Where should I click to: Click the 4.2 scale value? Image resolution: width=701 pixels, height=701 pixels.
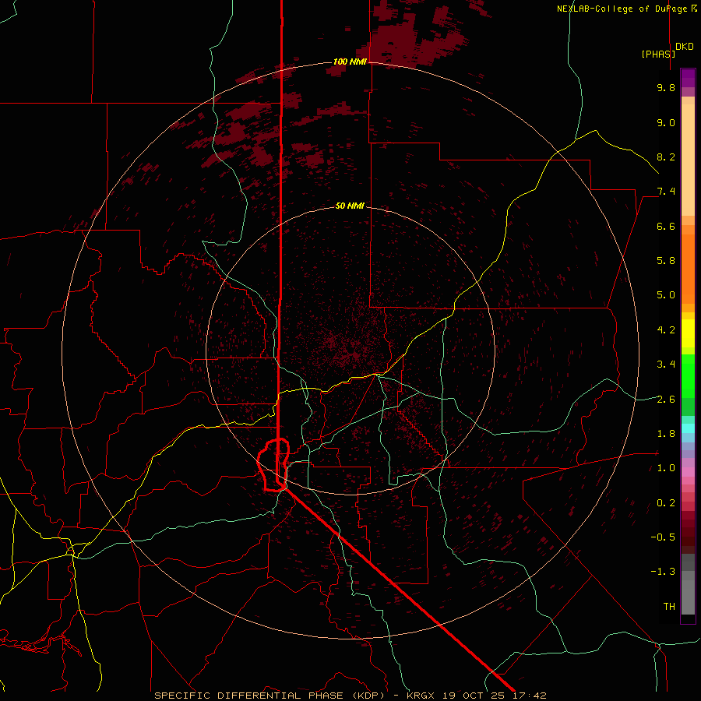point(666,330)
